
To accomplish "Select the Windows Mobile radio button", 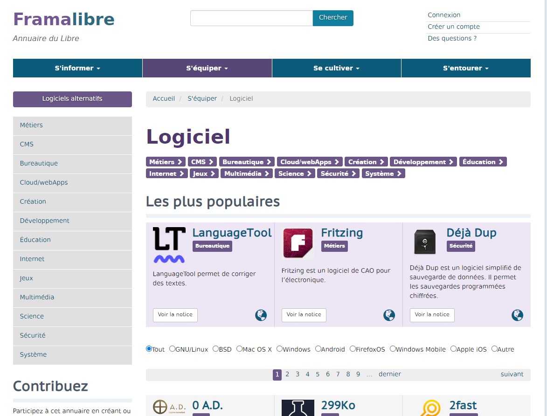I will tap(393, 349).
